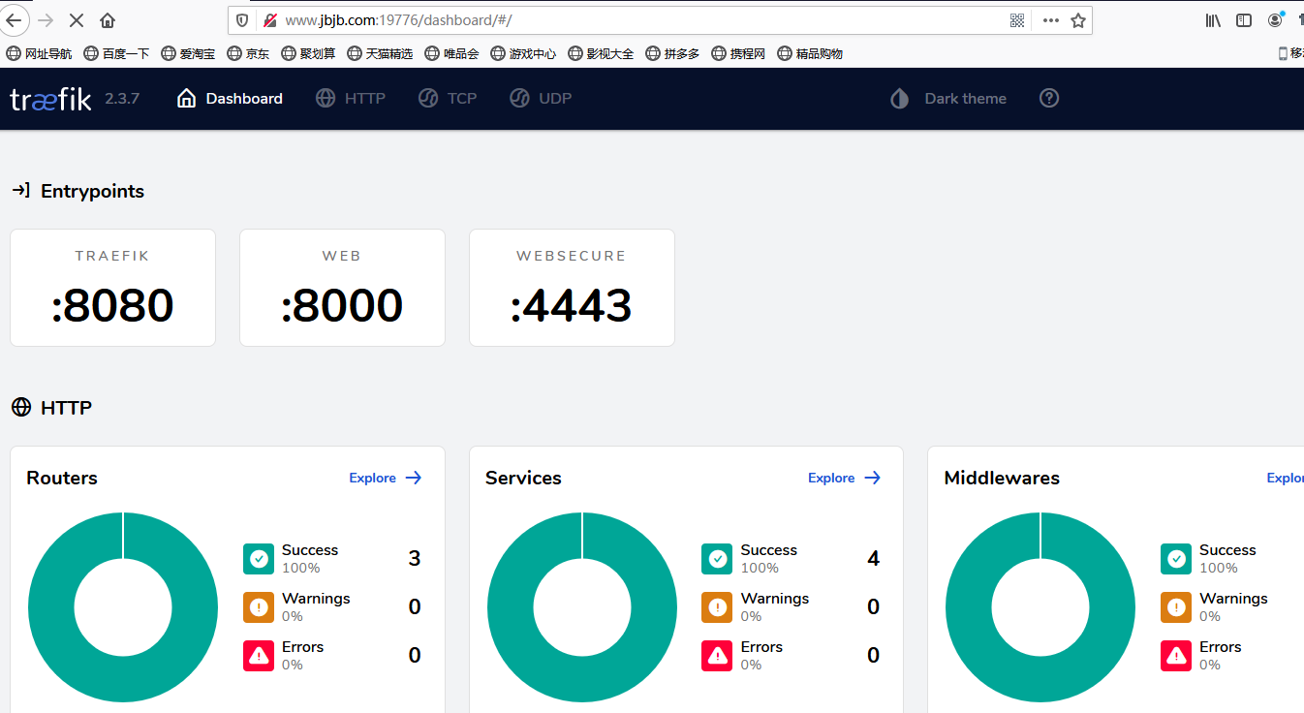1304x713 pixels.
Task: Switch to the HTTP tab
Action: pyautogui.click(x=351, y=99)
